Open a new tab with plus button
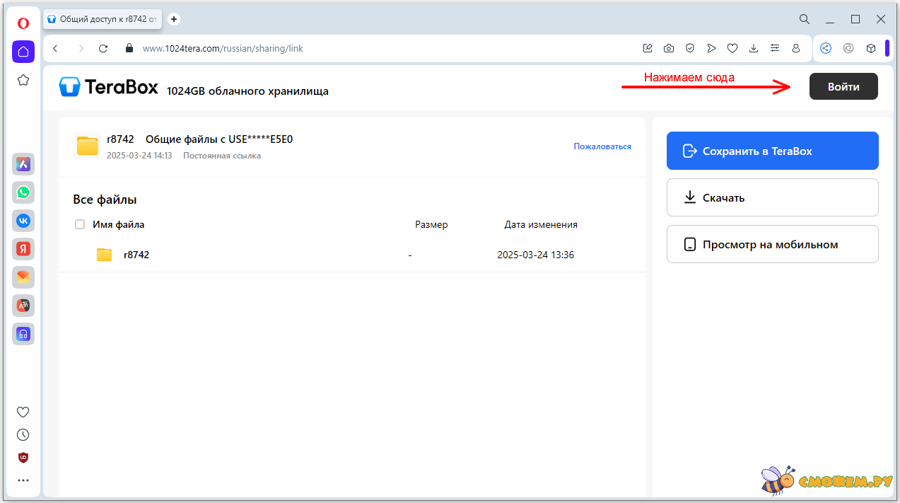The width and height of the screenshot is (900, 503). pos(175,19)
